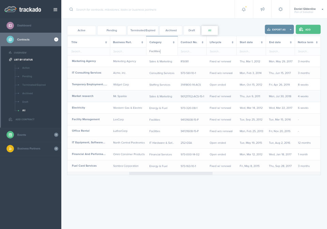
Task: Open the Office Rental contract
Action: [80, 131]
